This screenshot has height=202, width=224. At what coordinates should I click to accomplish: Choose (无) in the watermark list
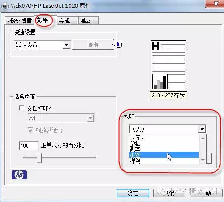[x=164, y=137]
